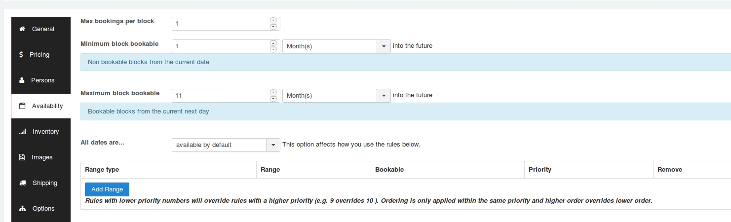The image size is (731, 222).
Task: Click the truck icon beside Shipping
Action: point(22,183)
